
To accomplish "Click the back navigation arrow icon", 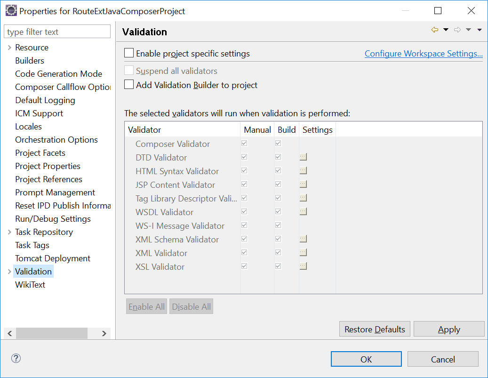I will pyautogui.click(x=434, y=30).
